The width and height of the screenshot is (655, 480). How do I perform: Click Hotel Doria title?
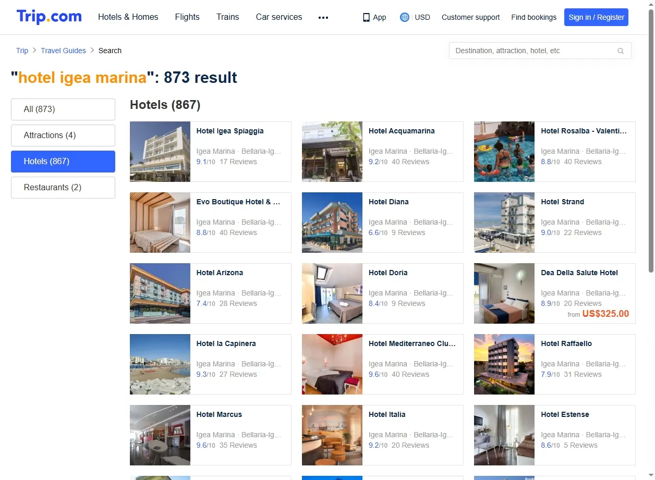pyautogui.click(x=388, y=273)
